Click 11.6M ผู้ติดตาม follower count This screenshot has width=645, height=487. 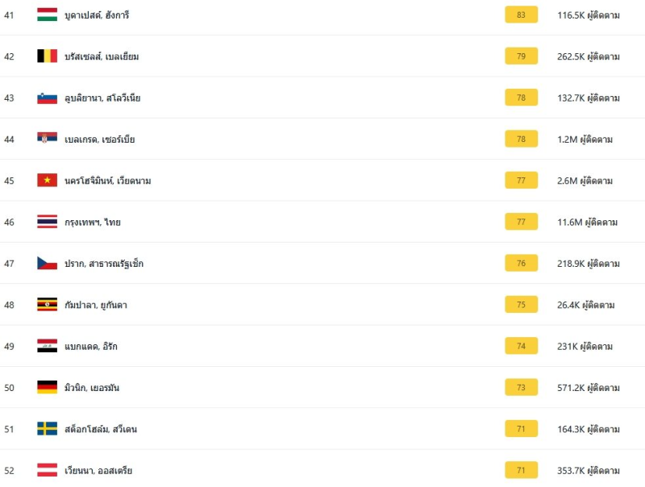pos(587,222)
